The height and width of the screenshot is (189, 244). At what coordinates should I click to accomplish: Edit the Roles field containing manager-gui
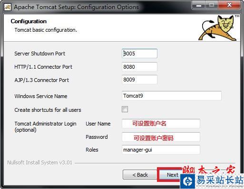(161, 150)
